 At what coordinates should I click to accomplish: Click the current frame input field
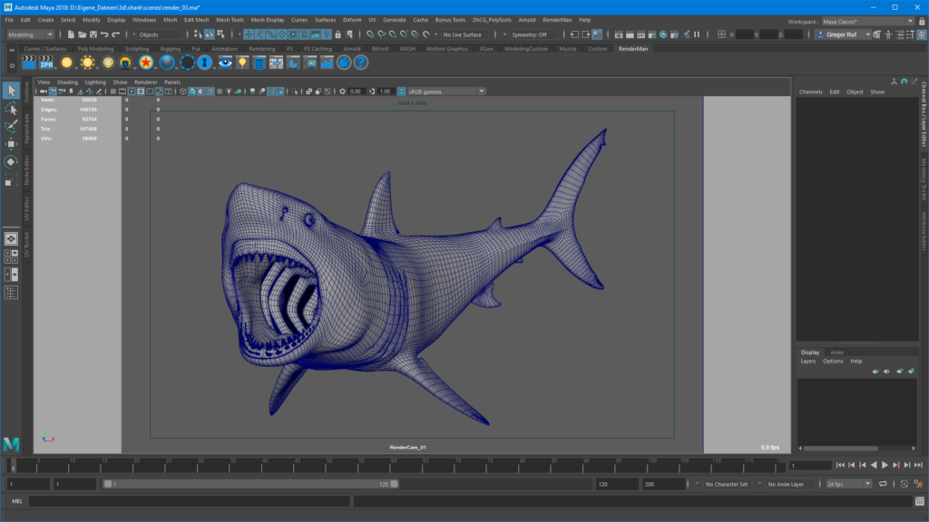(810, 465)
